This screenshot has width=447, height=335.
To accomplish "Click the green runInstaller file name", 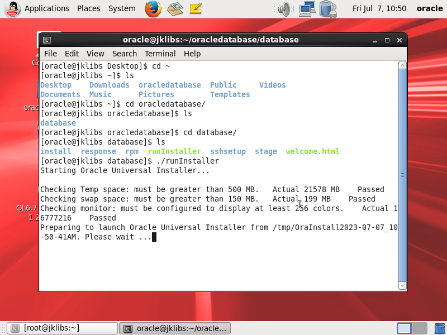I will (174, 151).
